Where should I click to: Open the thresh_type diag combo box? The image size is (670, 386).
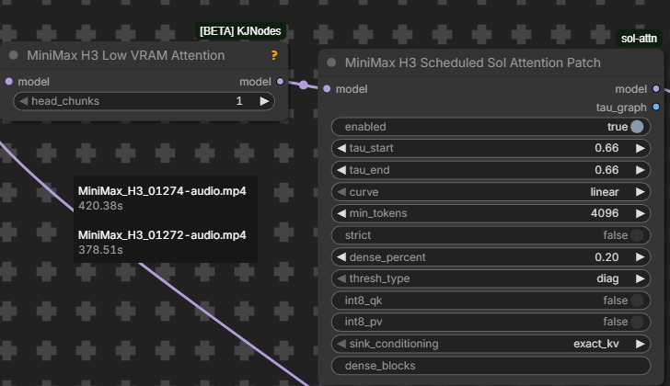491,278
